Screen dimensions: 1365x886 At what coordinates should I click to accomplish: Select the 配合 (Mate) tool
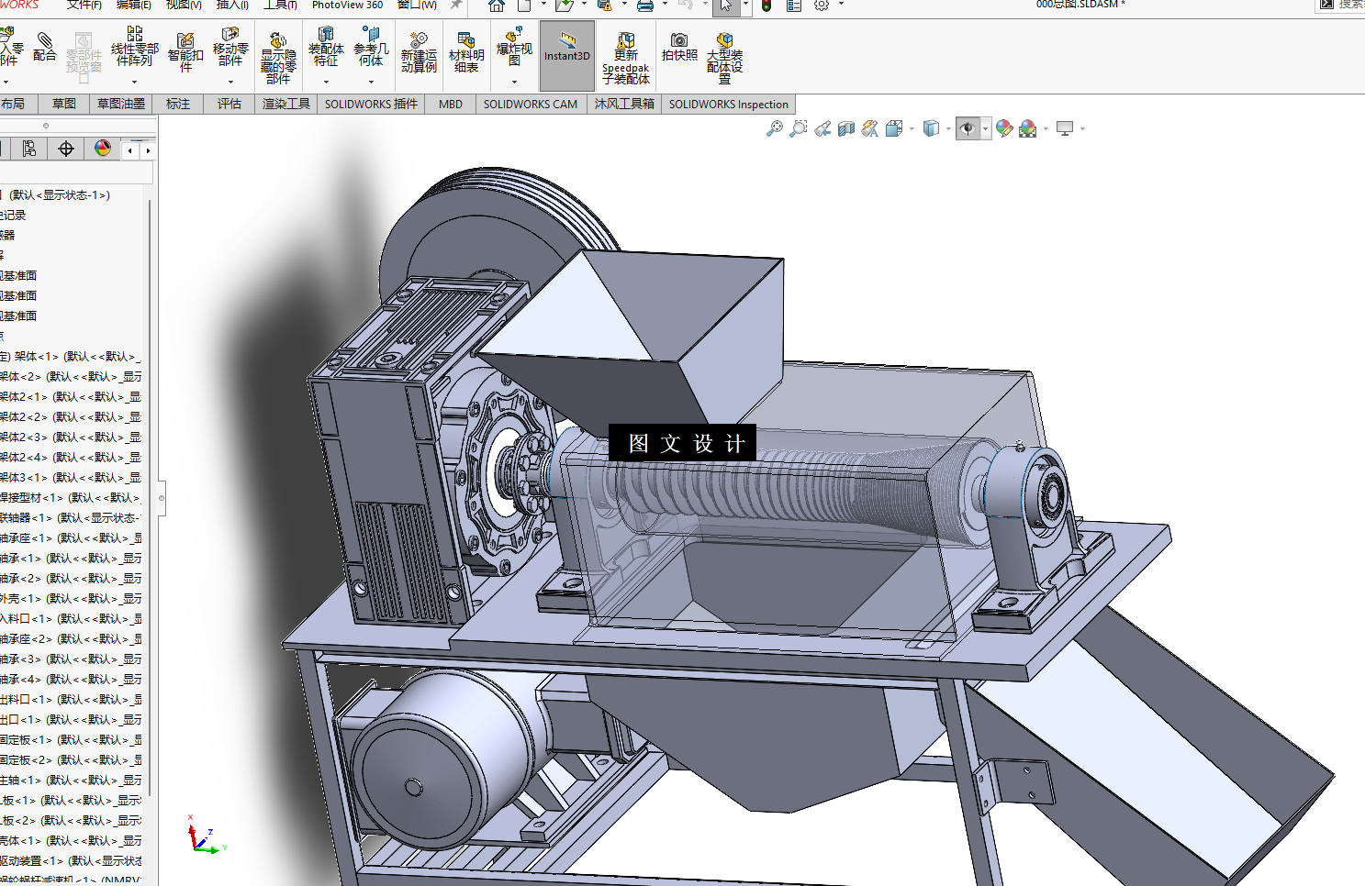[44, 47]
